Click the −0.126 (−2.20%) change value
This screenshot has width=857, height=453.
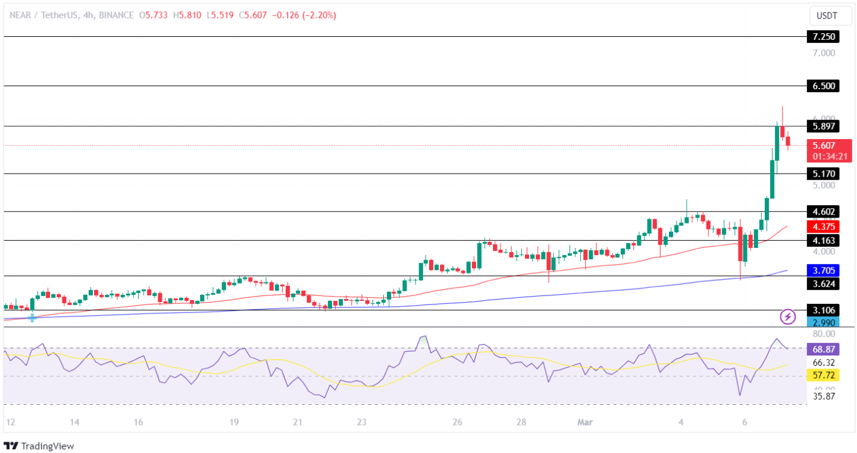pyautogui.click(x=304, y=15)
